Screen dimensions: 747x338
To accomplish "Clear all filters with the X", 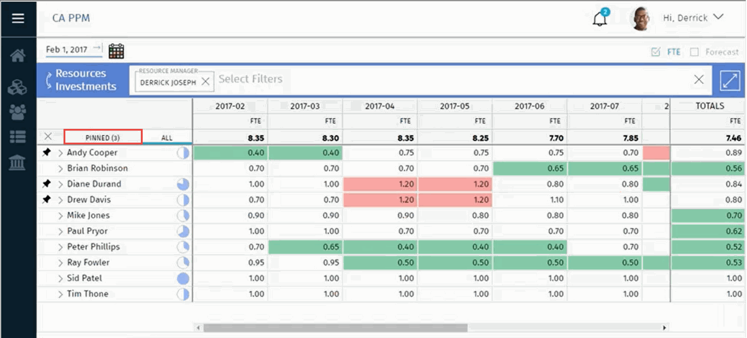I will point(698,79).
